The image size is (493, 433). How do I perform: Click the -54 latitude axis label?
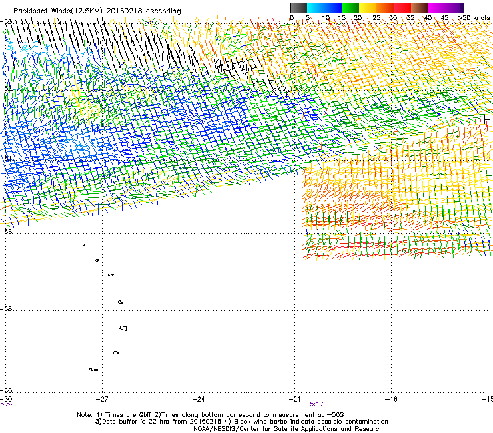6,159
